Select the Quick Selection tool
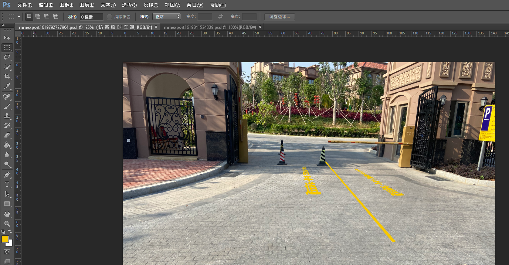The height and width of the screenshot is (265, 509). pos(7,67)
